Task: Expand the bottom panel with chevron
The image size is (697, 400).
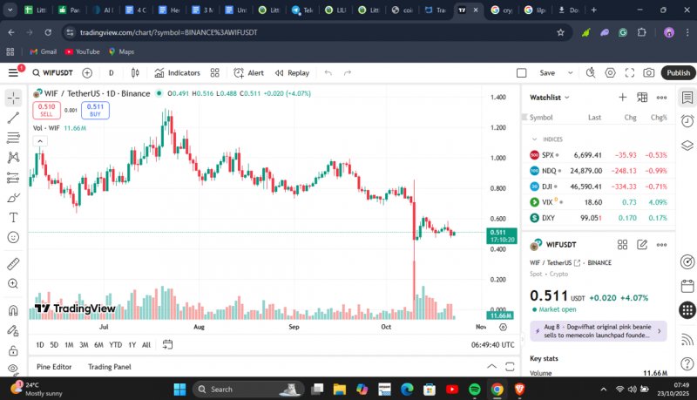Action: click(491, 367)
